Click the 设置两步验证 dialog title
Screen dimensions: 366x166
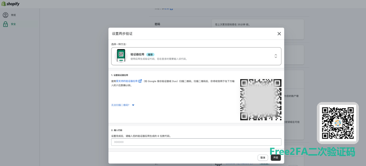(x=122, y=34)
